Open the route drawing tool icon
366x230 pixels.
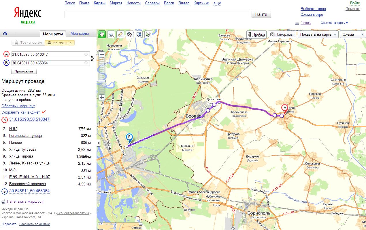129,34
